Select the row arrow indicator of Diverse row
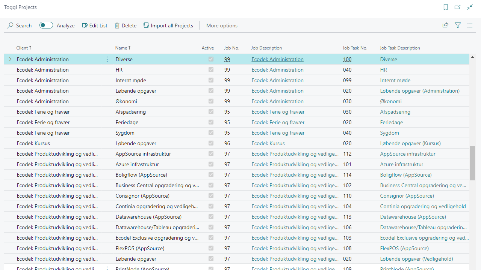 [9, 59]
